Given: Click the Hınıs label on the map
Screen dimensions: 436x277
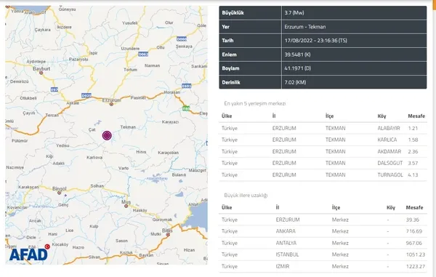Looking at the screenshot, I should [x=141, y=152].
